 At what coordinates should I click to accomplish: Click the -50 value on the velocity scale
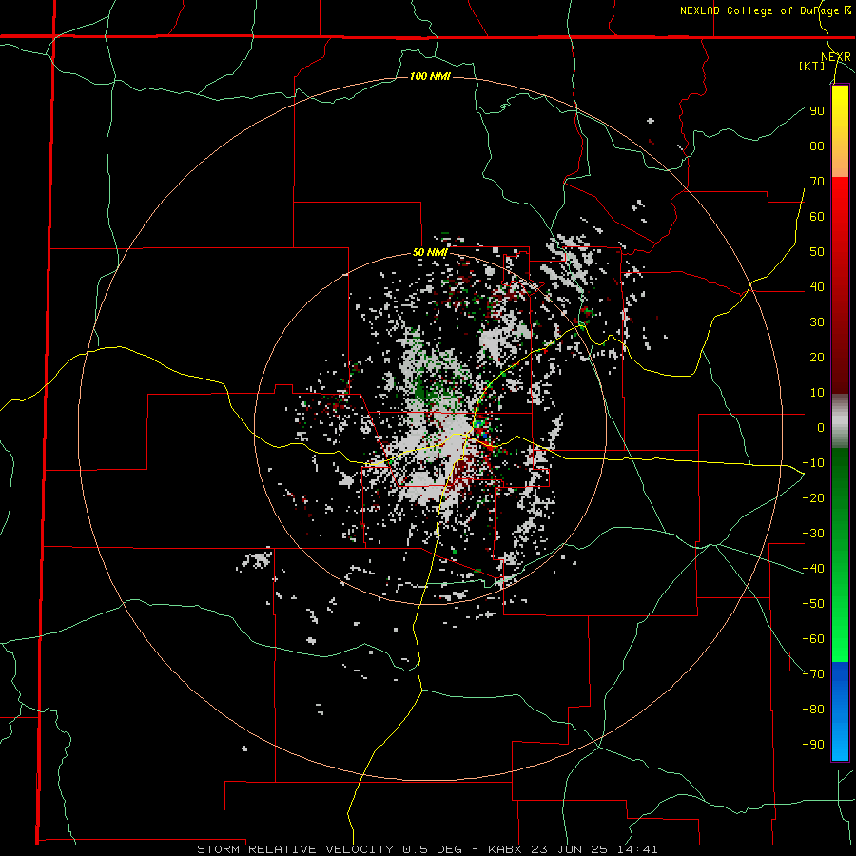[813, 603]
